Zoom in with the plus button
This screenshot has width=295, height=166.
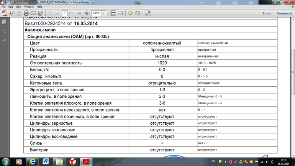tap(87, 13)
